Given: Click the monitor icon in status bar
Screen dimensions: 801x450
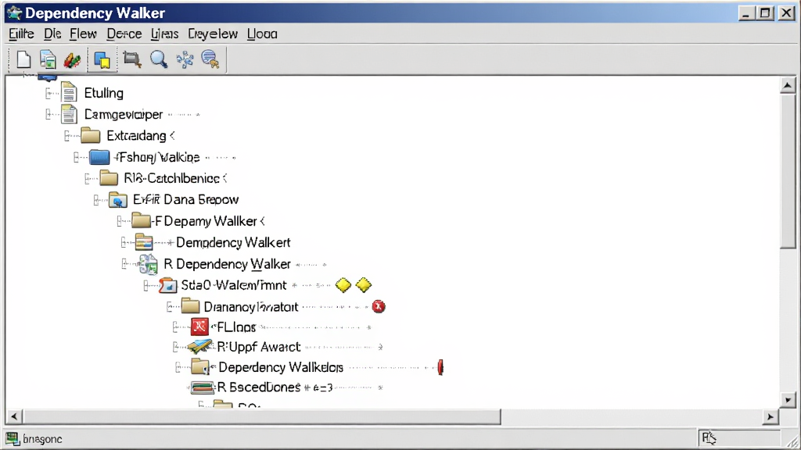Looking at the screenshot, I should 13,438.
